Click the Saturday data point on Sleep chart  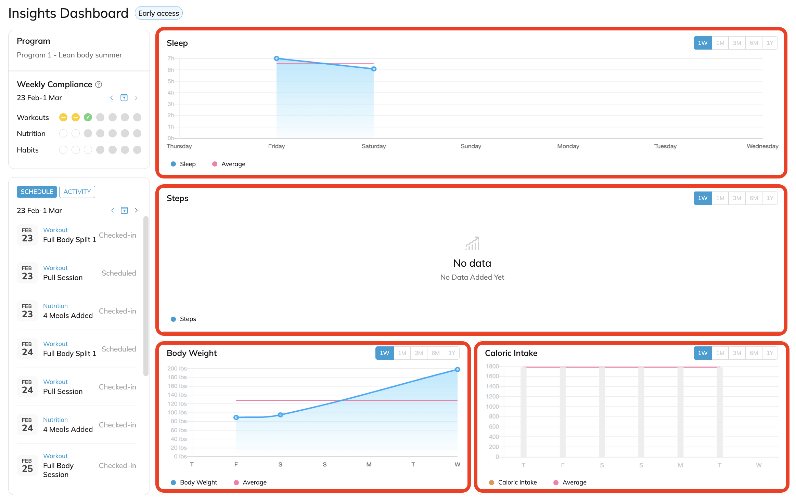click(x=374, y=69)
